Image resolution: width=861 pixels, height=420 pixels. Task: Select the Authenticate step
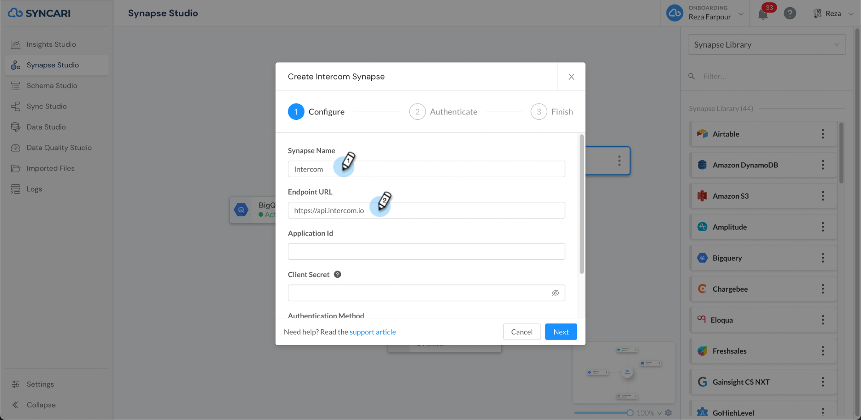[443, 112]
